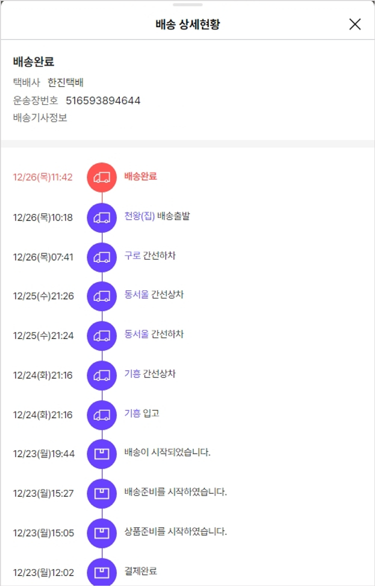375x586 pixels.
Task: Click the box icon for 배송이 시작되었습니다
Action: click(102, 454)
